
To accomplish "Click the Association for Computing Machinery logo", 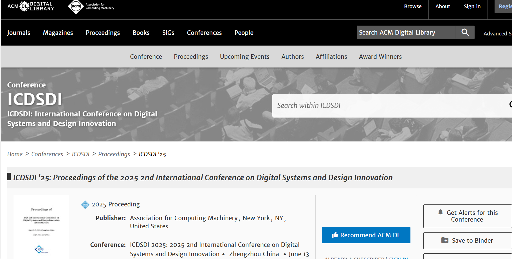I will point(91,6).
